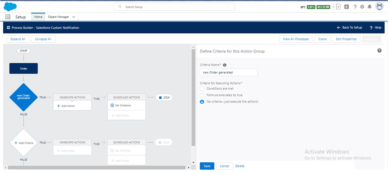Click the favorites star icon
The width and height of the screenshot is (388, 175).
point(333,7)
